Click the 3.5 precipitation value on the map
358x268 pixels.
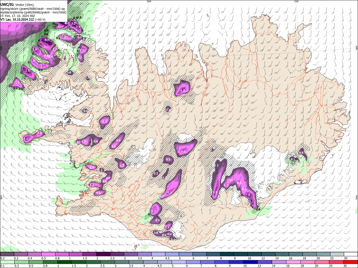47,40
